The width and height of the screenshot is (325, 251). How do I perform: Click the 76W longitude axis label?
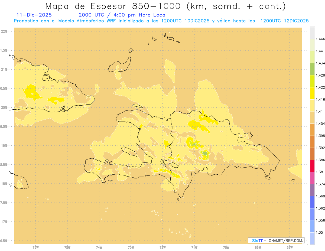35,247
